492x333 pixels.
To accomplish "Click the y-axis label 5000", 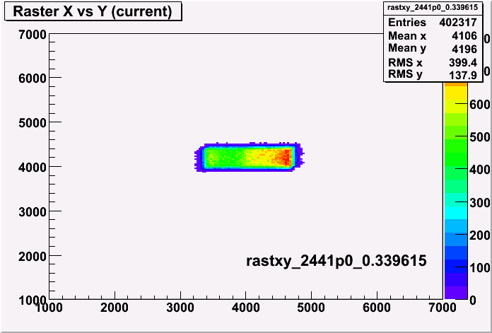I will pos(33,123).
